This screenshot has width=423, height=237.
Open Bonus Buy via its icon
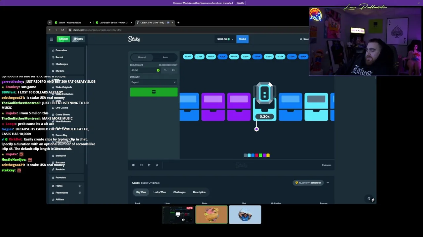click(53, 135)
